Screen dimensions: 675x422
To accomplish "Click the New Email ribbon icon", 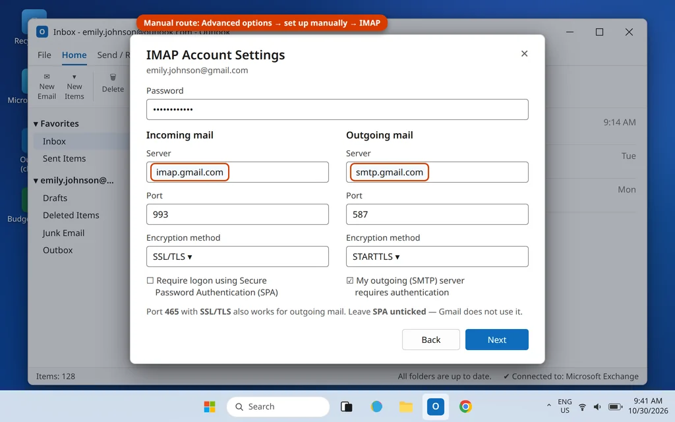I will tap(47, 86).
